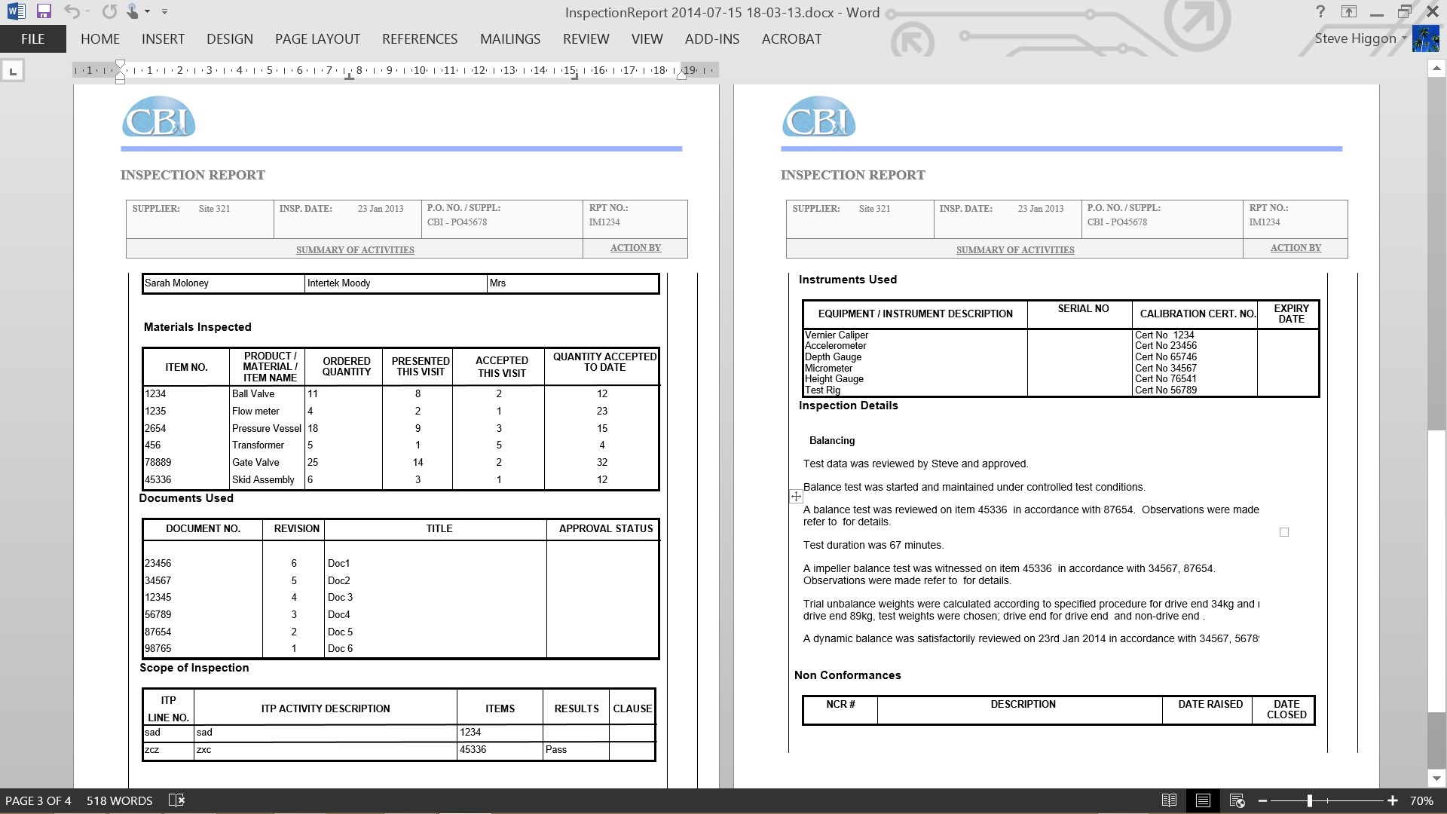Click the Repeat/Redo icon
Viewport: 1447px width, 814px height.
pyautogui.click(x=109, y=11)
